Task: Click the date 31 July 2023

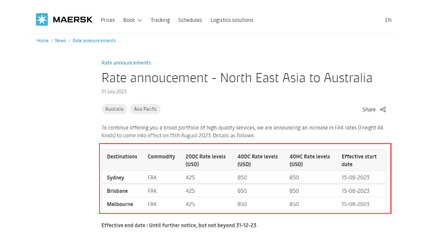Action: (114, 91)
